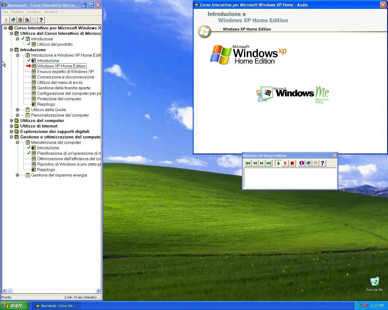Open Pianificazione di un'operazione lesson
Viewport: 388px width, 310px height.
coord(69,153)
